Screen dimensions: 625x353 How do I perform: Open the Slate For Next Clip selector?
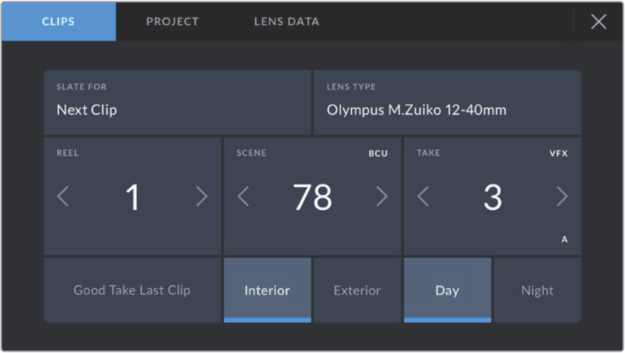point(177,103)
